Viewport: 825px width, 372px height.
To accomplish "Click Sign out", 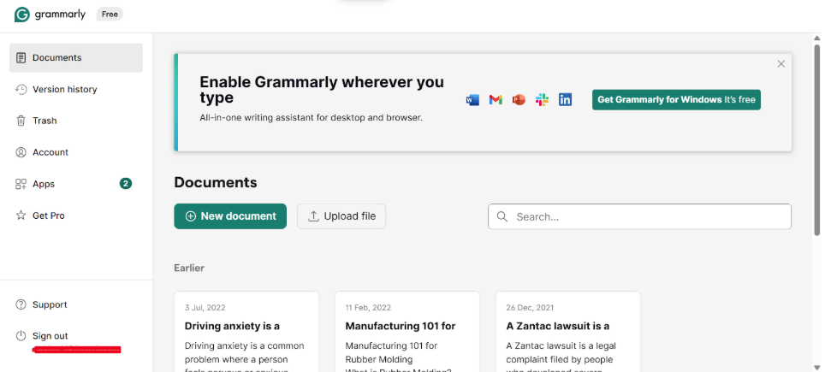I will pyautogui.click(x=50, y=336).
